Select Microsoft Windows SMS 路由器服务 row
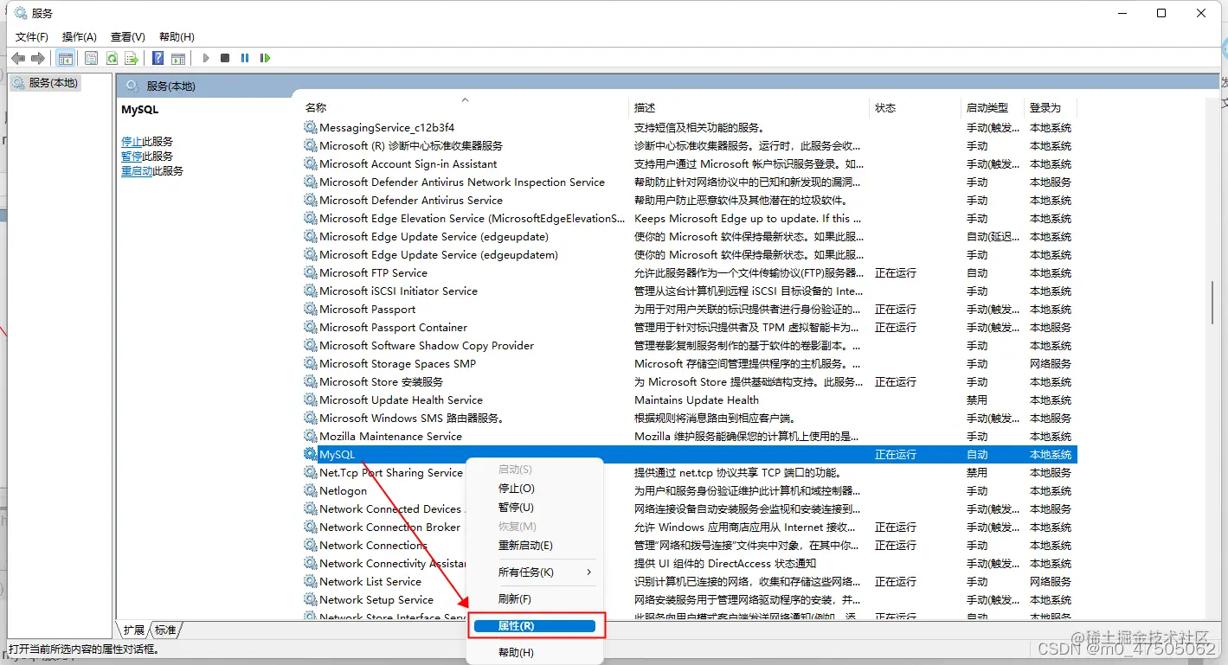The image size is (1228, 665). click(689, 418)
